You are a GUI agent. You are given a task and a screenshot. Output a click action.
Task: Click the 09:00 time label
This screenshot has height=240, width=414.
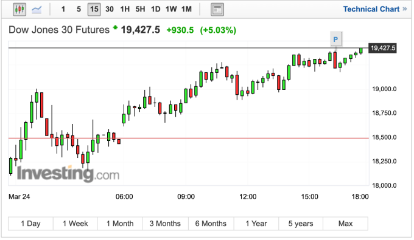pyautogui.click(x=186, y=197)
